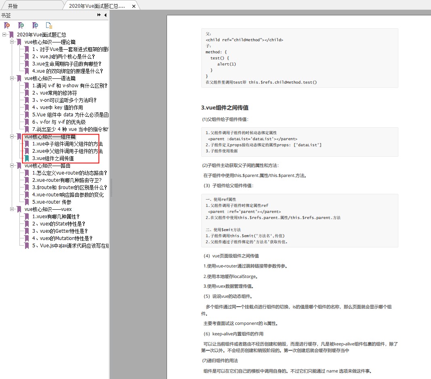Viewport: 431px width, 379px height.
Task: Click the expand-all double arrow in bookmark header
Action: pos(99,15)
